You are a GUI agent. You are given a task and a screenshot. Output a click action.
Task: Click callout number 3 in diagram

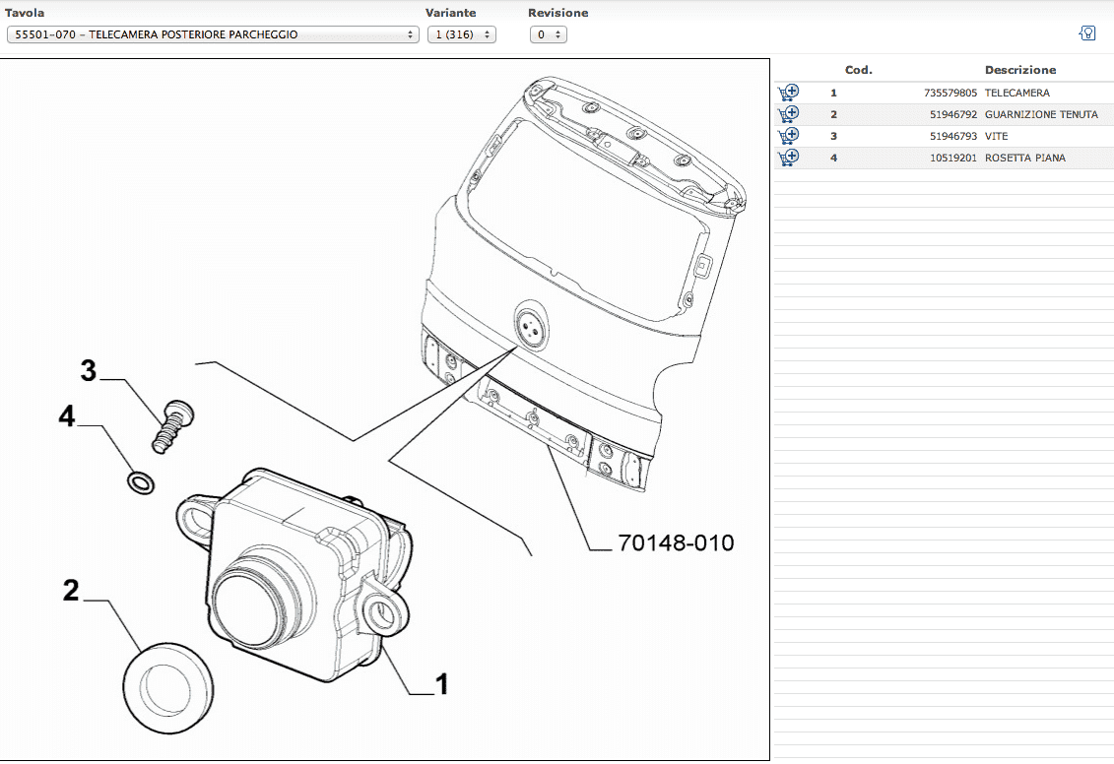point(88,370)
